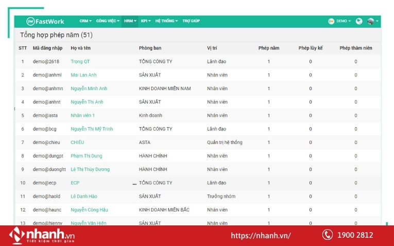Image resolution: width=394 pixels, height=246 pixels.
Task: Click the phone icon beside 1900 2812
Action: (x=328, y=235)
